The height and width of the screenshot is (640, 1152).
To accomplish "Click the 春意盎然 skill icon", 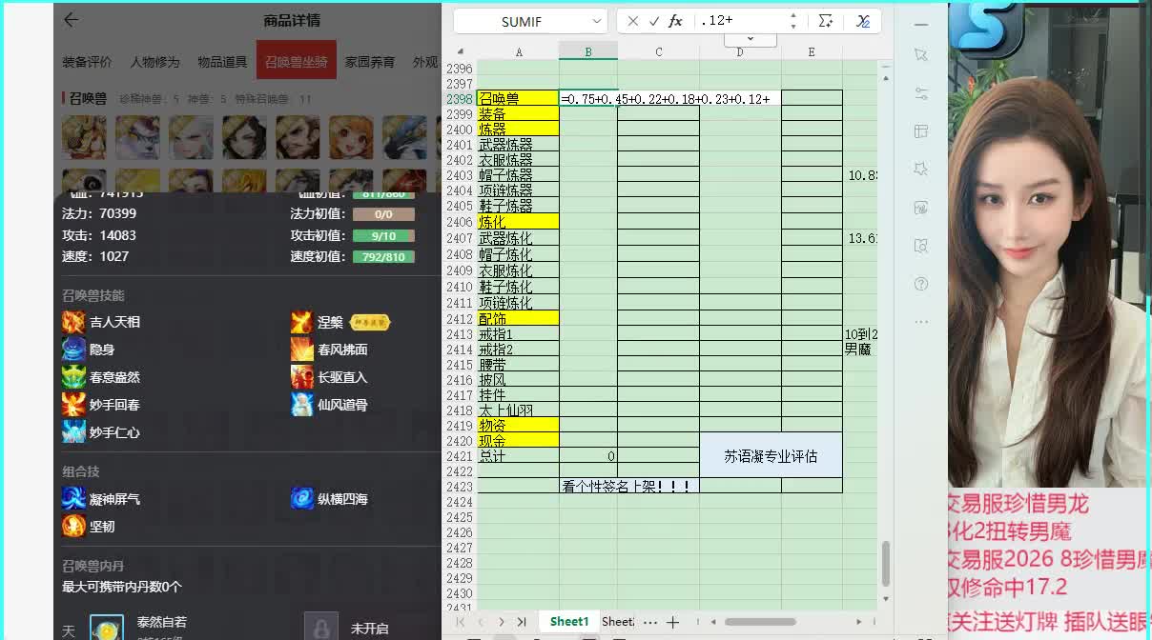I will (x=73, y=377).
